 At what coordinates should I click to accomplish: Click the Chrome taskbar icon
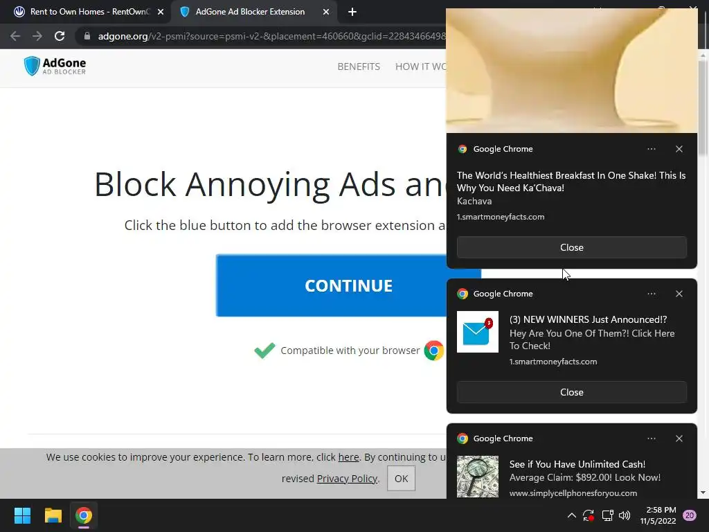tap(84, 515)
